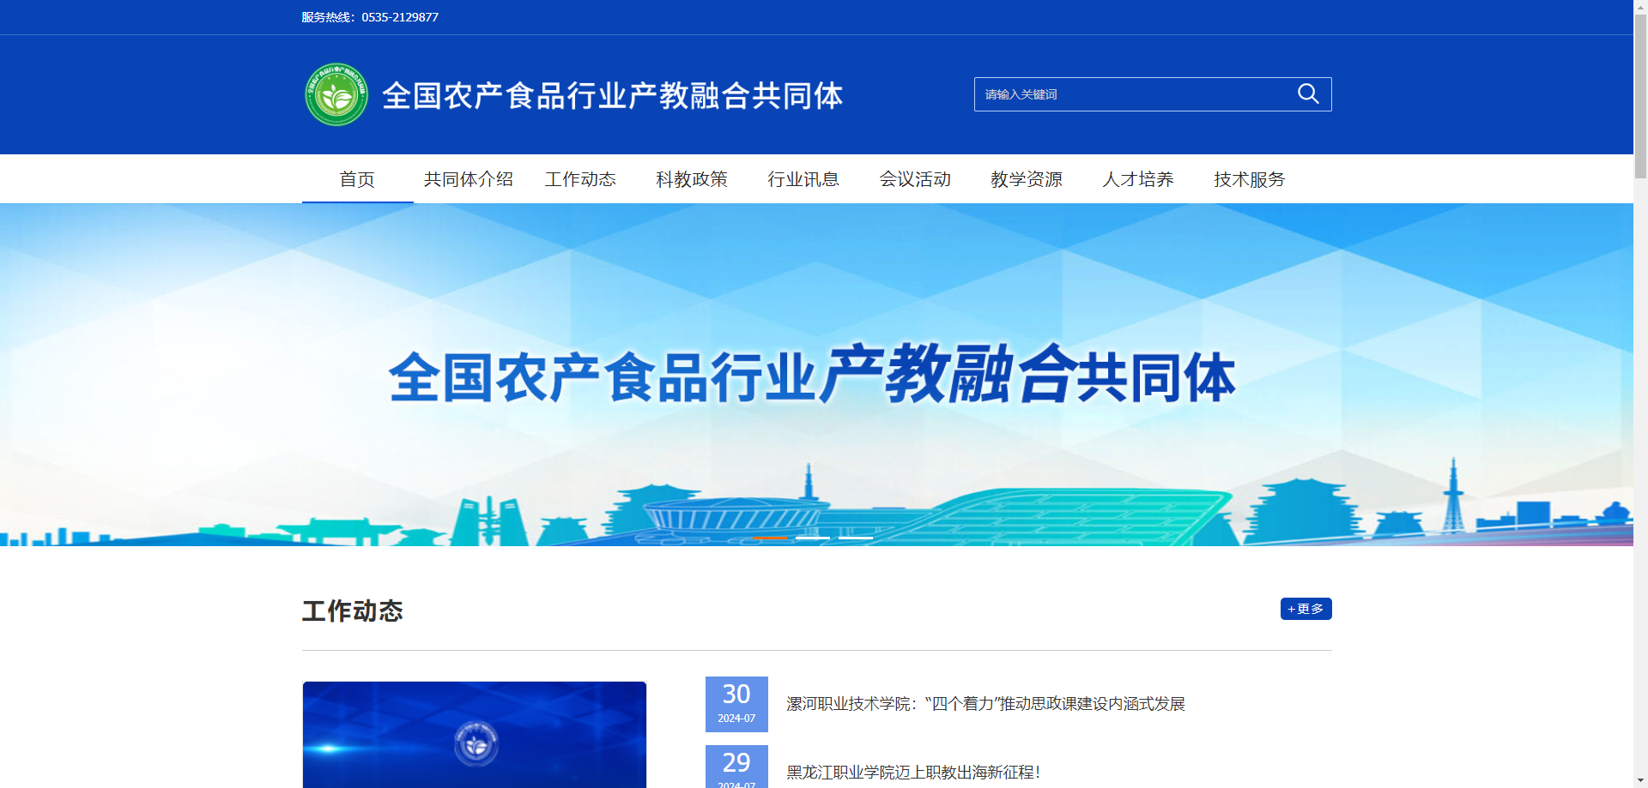
Task: Click the +更多 button for 工作动态
Action: point(1306,609)
